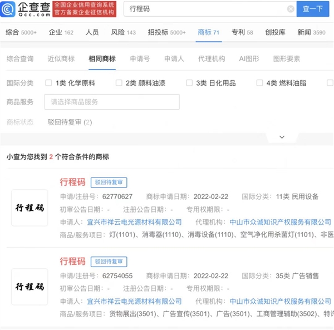Check the 1类 化学原料 checkbox
Image resolution: width=334 pixels, height=330 pixels.
coord(48,83)
